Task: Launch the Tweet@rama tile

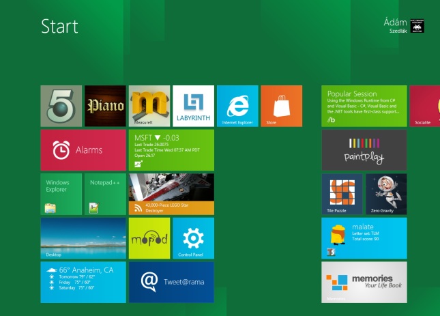Action: (x=171, y=283)
